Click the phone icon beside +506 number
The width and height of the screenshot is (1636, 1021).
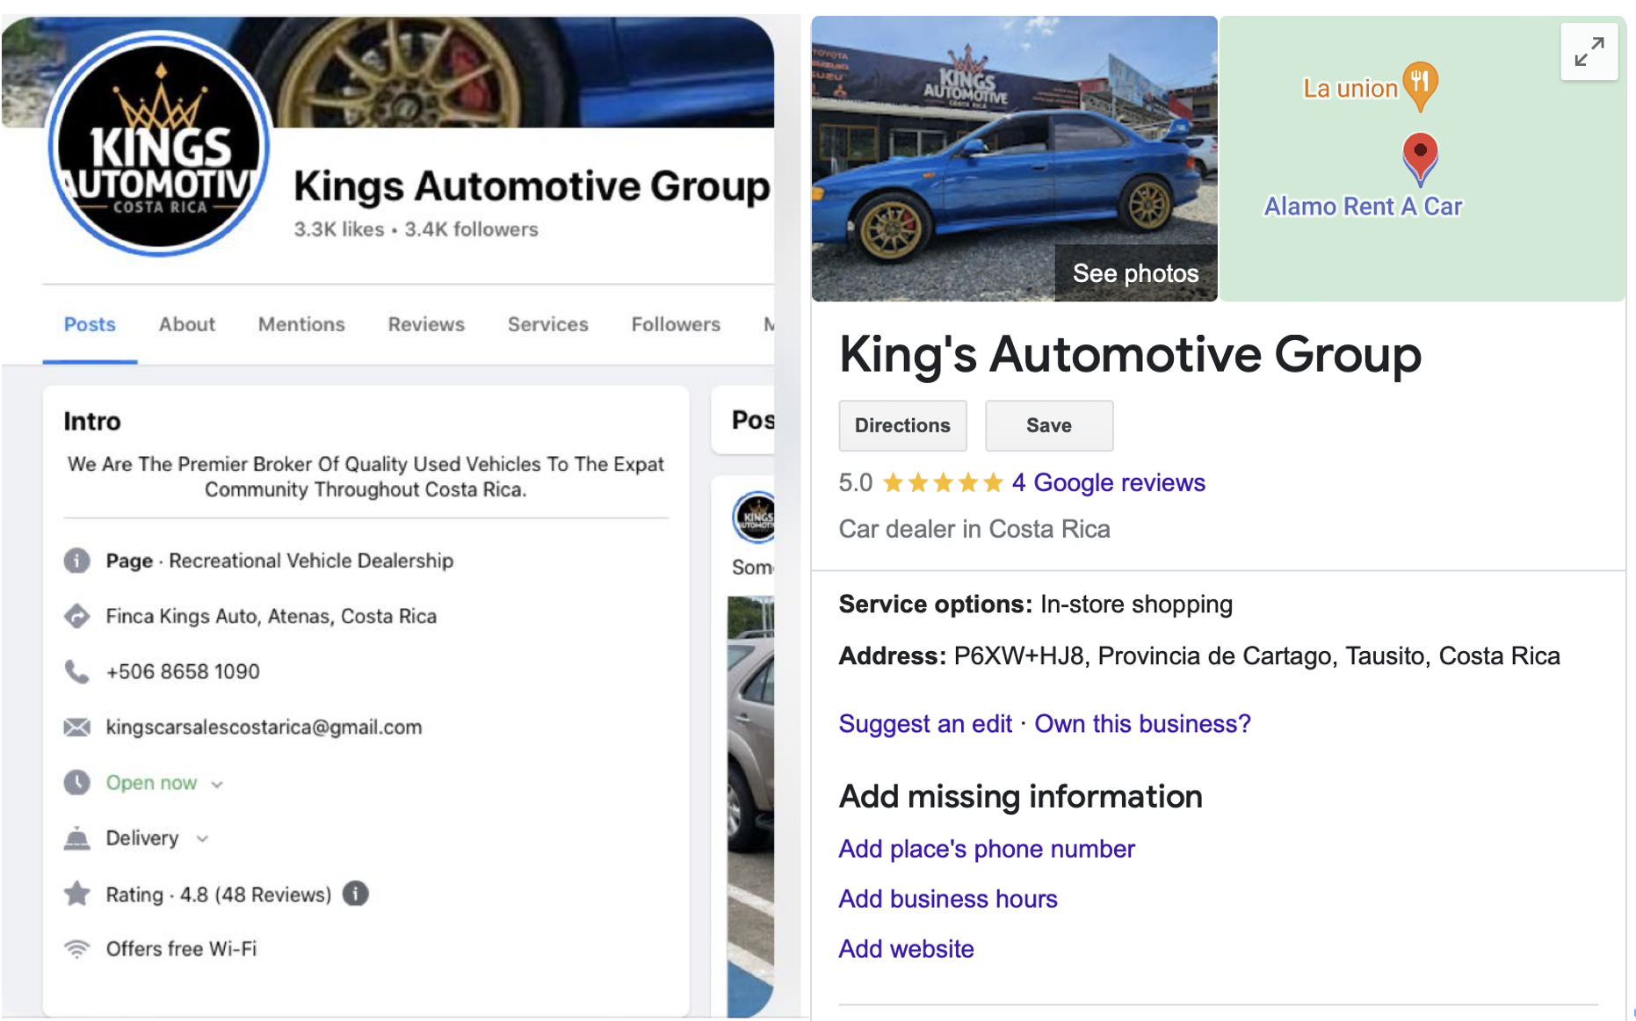[77, 671]
